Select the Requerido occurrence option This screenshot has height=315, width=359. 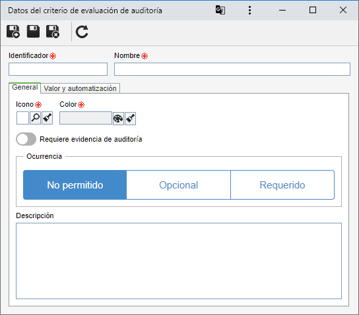pyautogui.click(x=282, y=185)
